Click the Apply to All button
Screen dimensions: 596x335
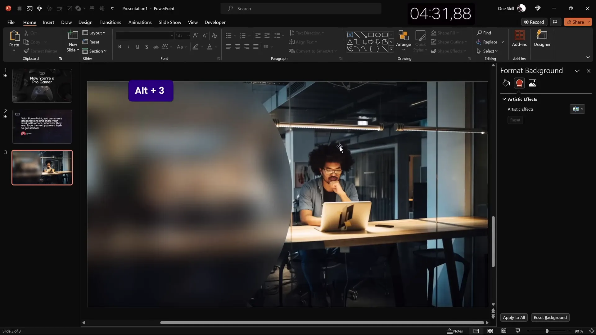pyautogui.click(x=514, y=317)
